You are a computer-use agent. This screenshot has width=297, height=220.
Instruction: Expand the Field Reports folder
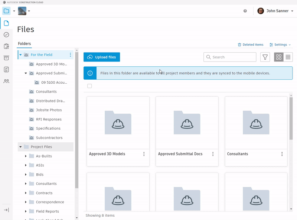coord(26,211)
